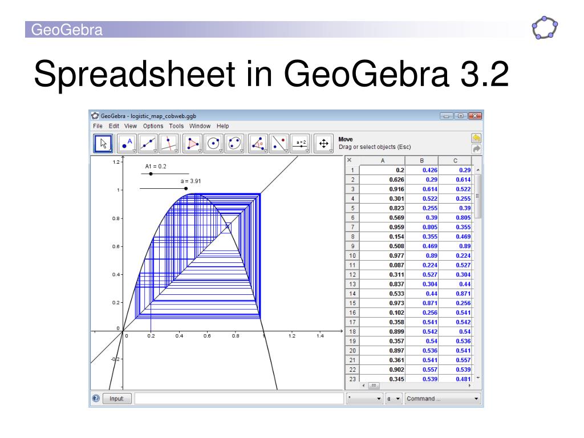Screen dimensions: 584x438
Task: Open the Edit menu
Action: [x=113, y=126]
